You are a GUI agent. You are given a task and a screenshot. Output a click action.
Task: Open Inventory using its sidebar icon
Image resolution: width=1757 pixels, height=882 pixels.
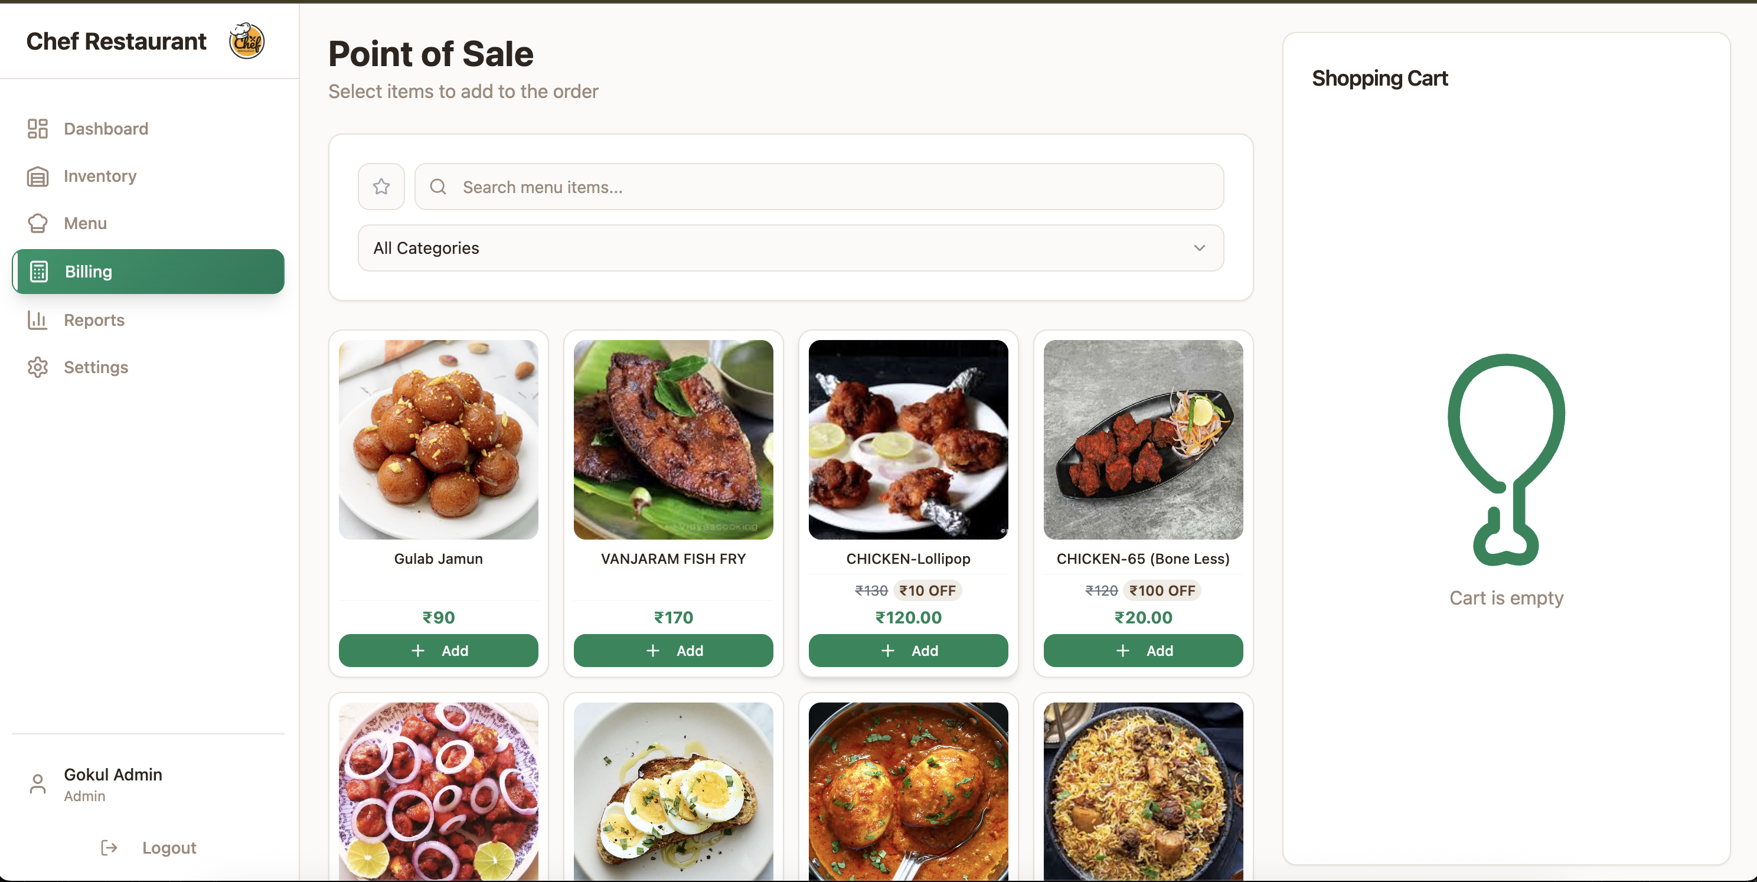coord(38,176)
